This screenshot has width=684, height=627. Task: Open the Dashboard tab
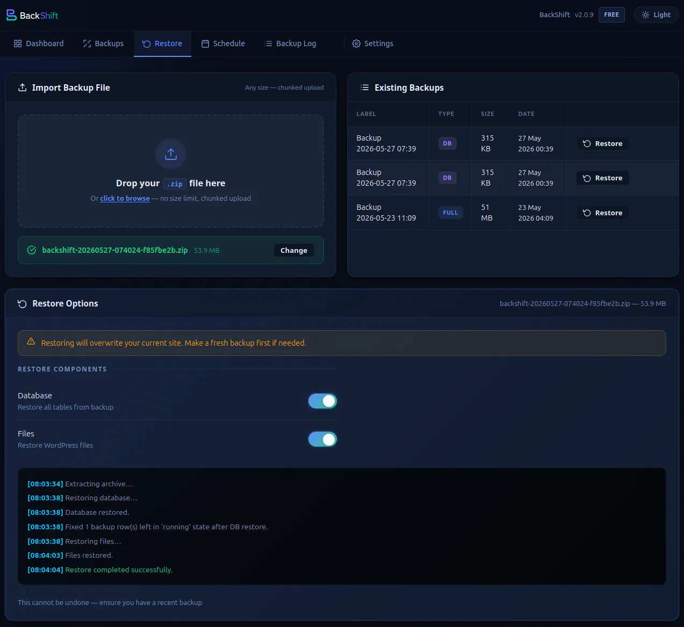click(39, 43)
